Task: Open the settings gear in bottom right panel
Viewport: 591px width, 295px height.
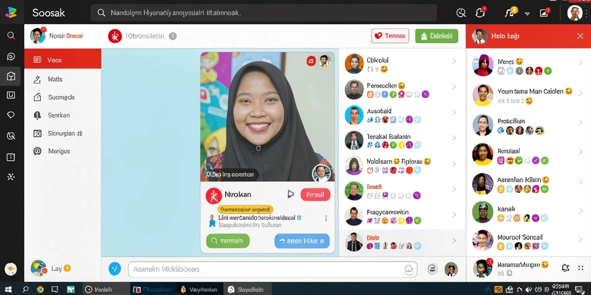Action: tap(565, 267)
